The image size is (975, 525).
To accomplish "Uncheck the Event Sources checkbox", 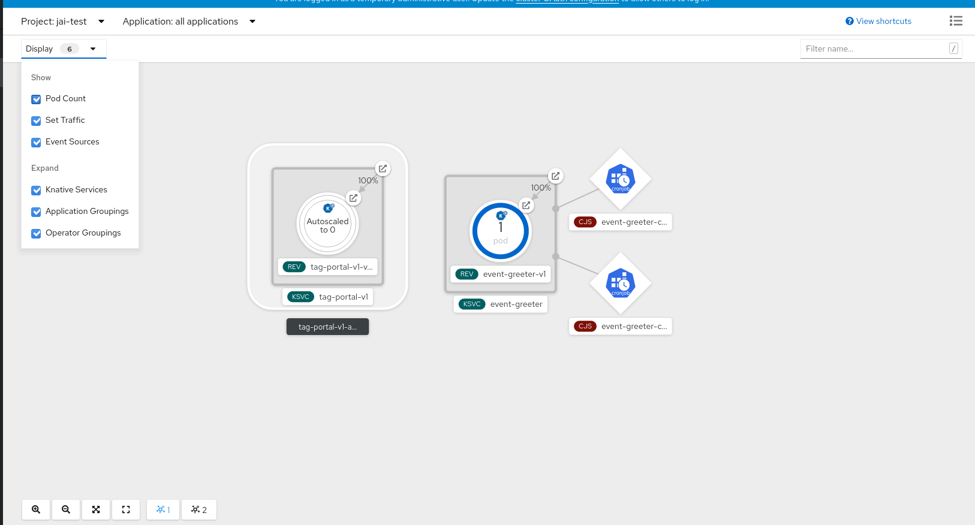I will [x=36, y=142].
